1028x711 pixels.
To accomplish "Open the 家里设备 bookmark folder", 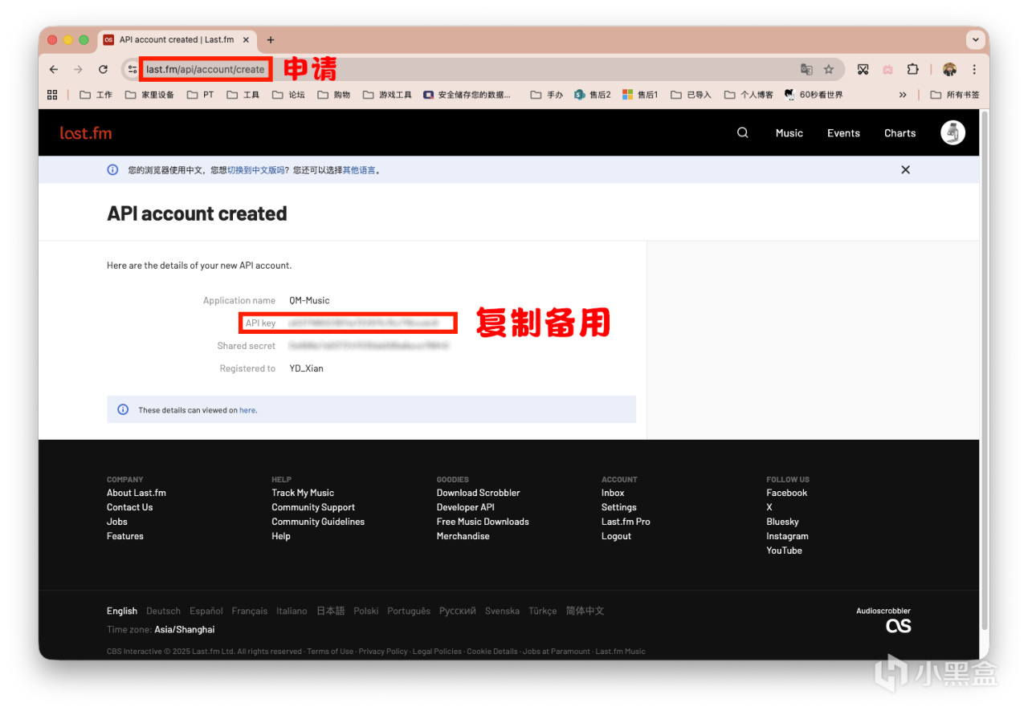I will pos(150,95).
